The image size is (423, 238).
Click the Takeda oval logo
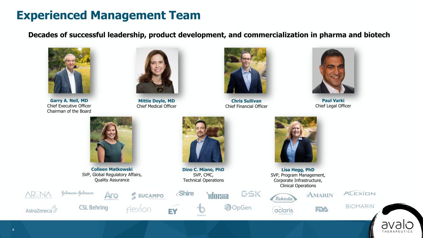(x=283, y=198)
